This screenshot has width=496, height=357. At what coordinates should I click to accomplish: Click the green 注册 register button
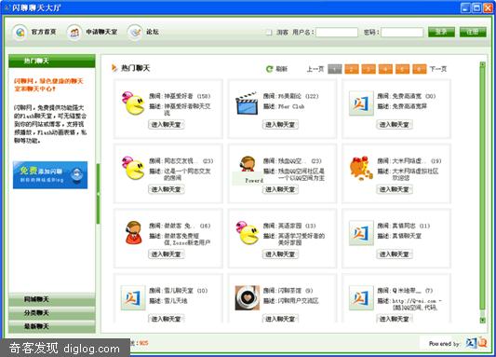tap(473, 32)
